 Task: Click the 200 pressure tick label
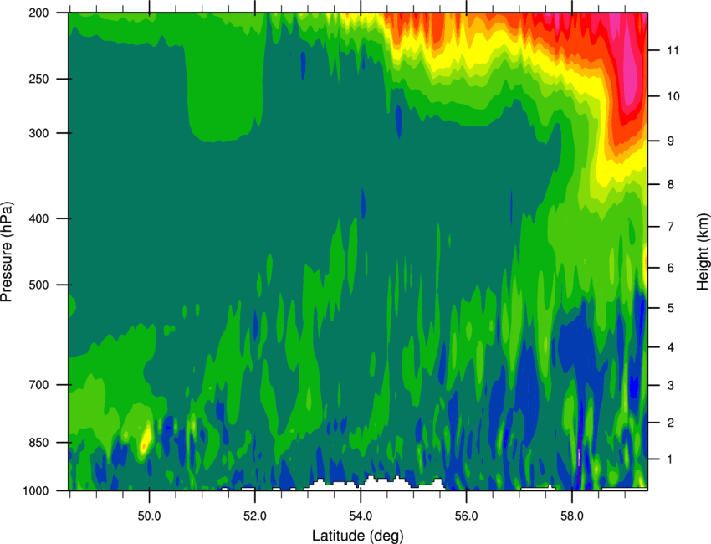[38, 13]
